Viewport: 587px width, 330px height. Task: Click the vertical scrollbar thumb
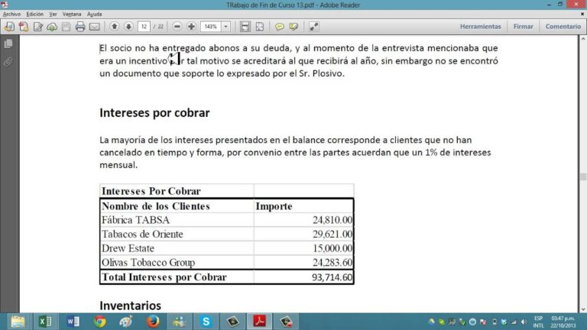pos(583,176)
